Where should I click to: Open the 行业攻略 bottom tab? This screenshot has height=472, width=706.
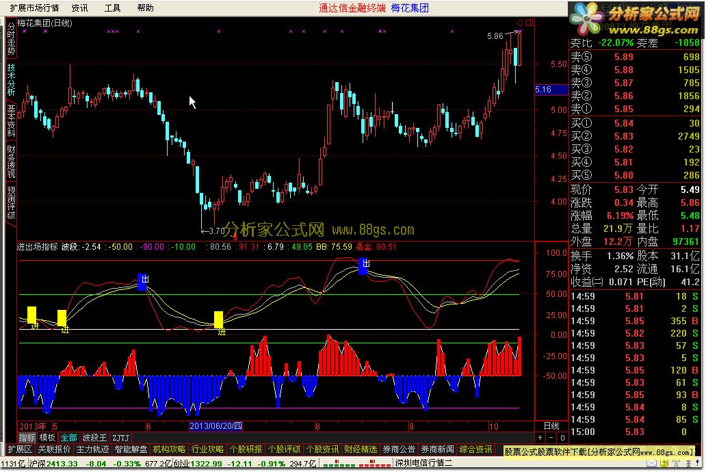[x=207, y=449]
